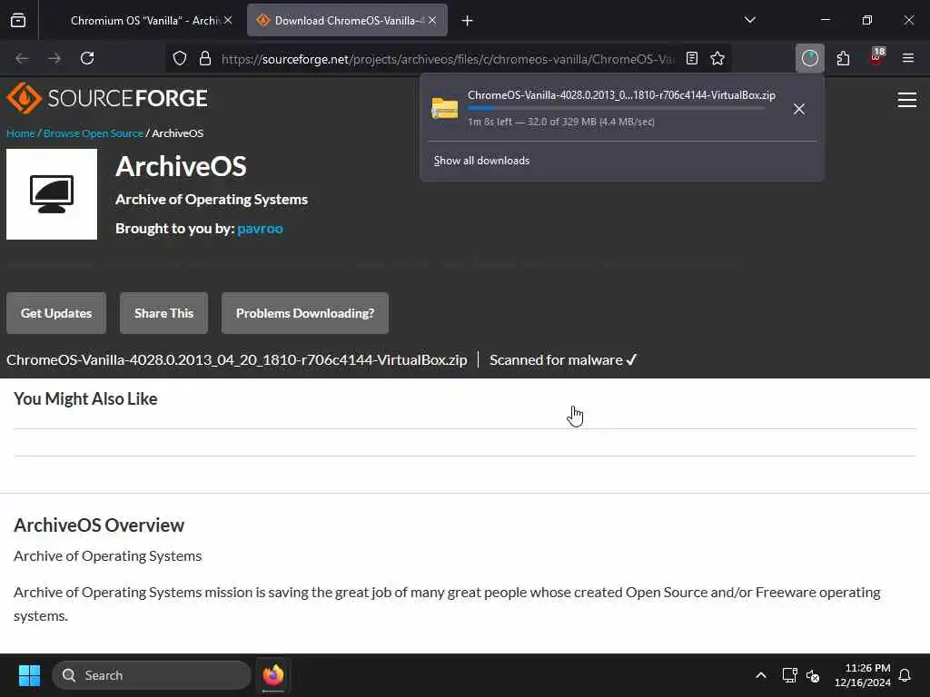
Task: Click the SourceForge logo
Action: coord(107,98)
